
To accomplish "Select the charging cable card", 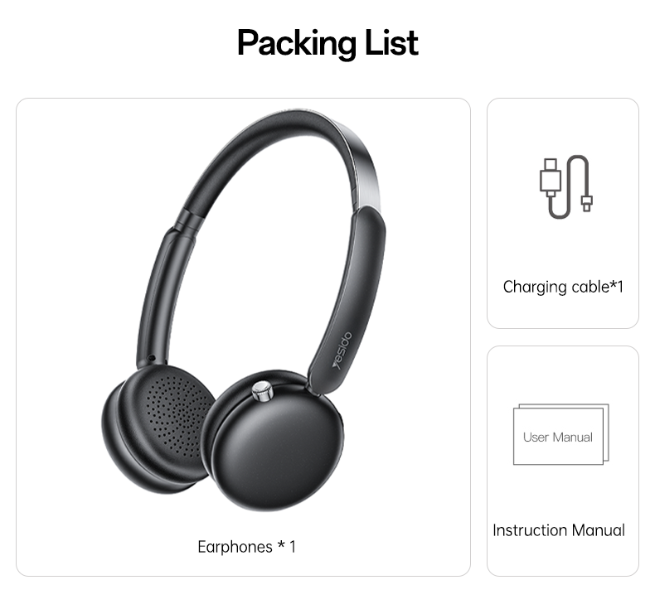I will pyautogui.click(x=563, y=213).
